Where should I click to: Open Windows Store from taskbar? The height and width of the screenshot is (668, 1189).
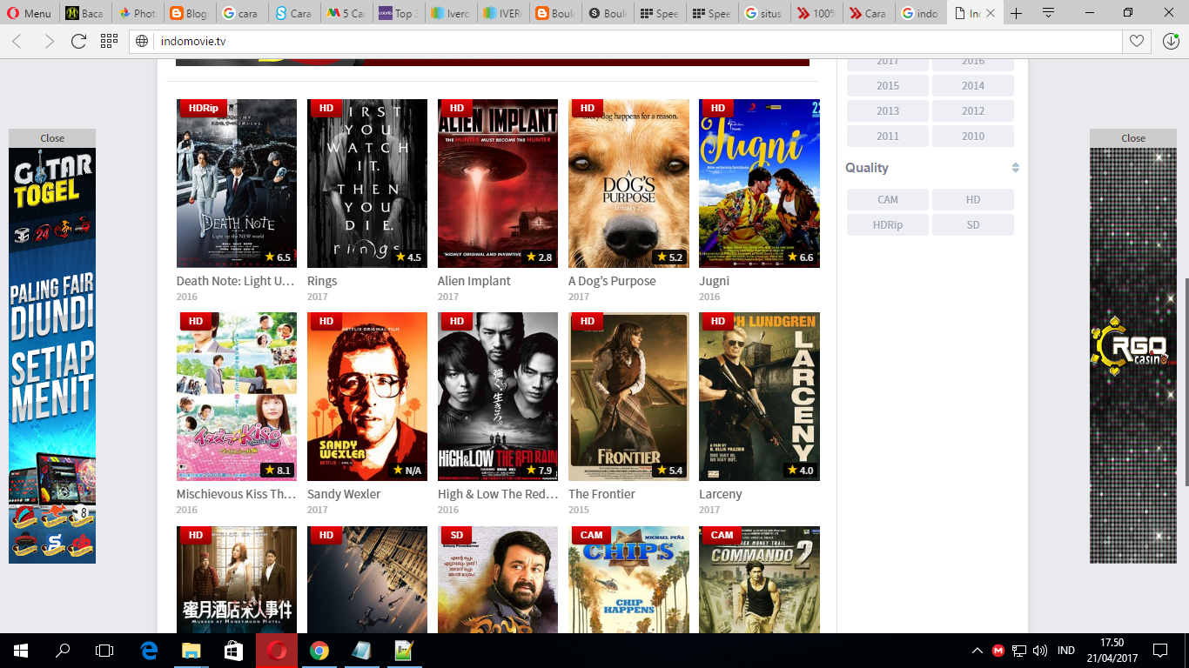pyautogui.click(x=234, y=650)
